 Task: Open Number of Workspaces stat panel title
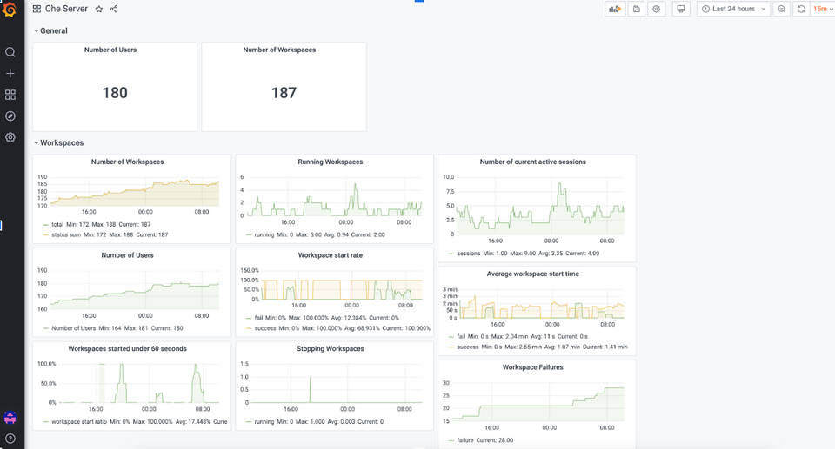279,50
